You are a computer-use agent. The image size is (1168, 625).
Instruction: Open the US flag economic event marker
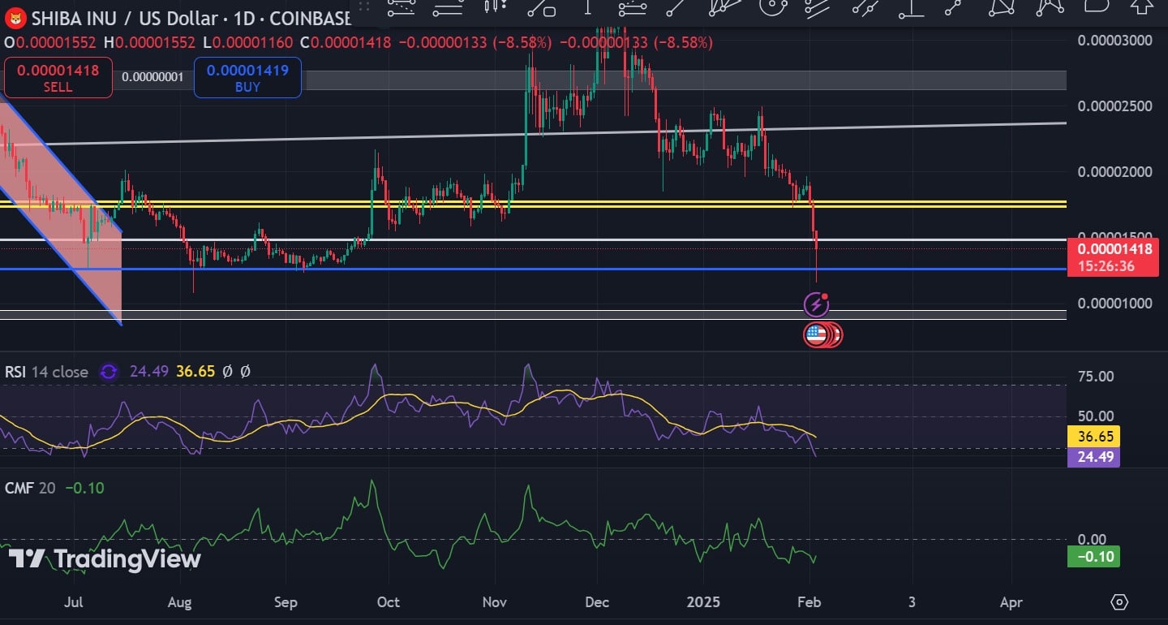coord(816,334)
